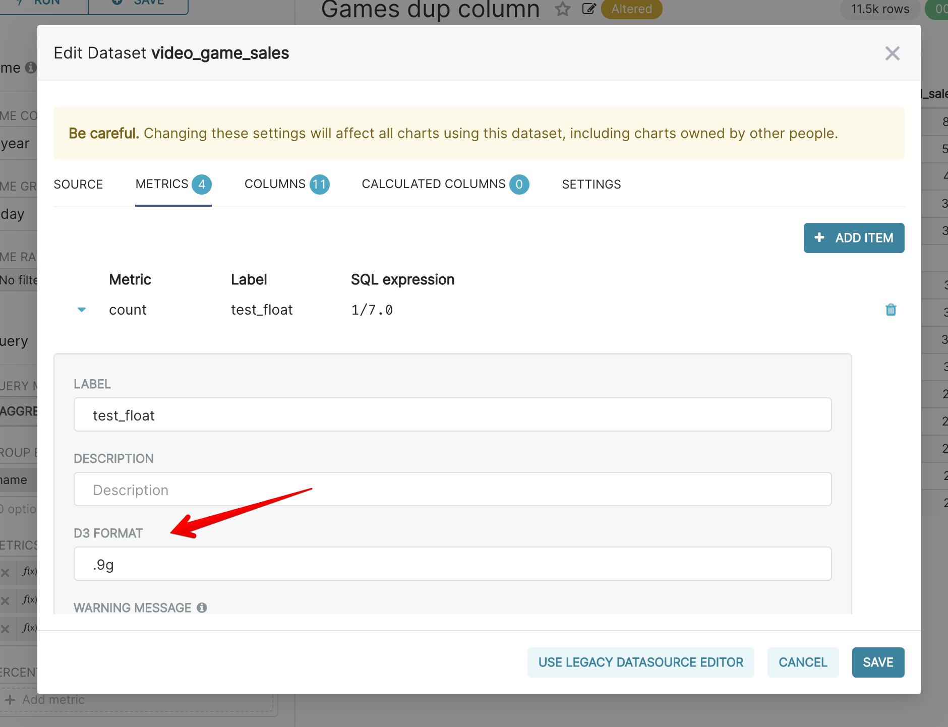Cancel the dataset edits
The image size is (948, 727).
point(803,662)
